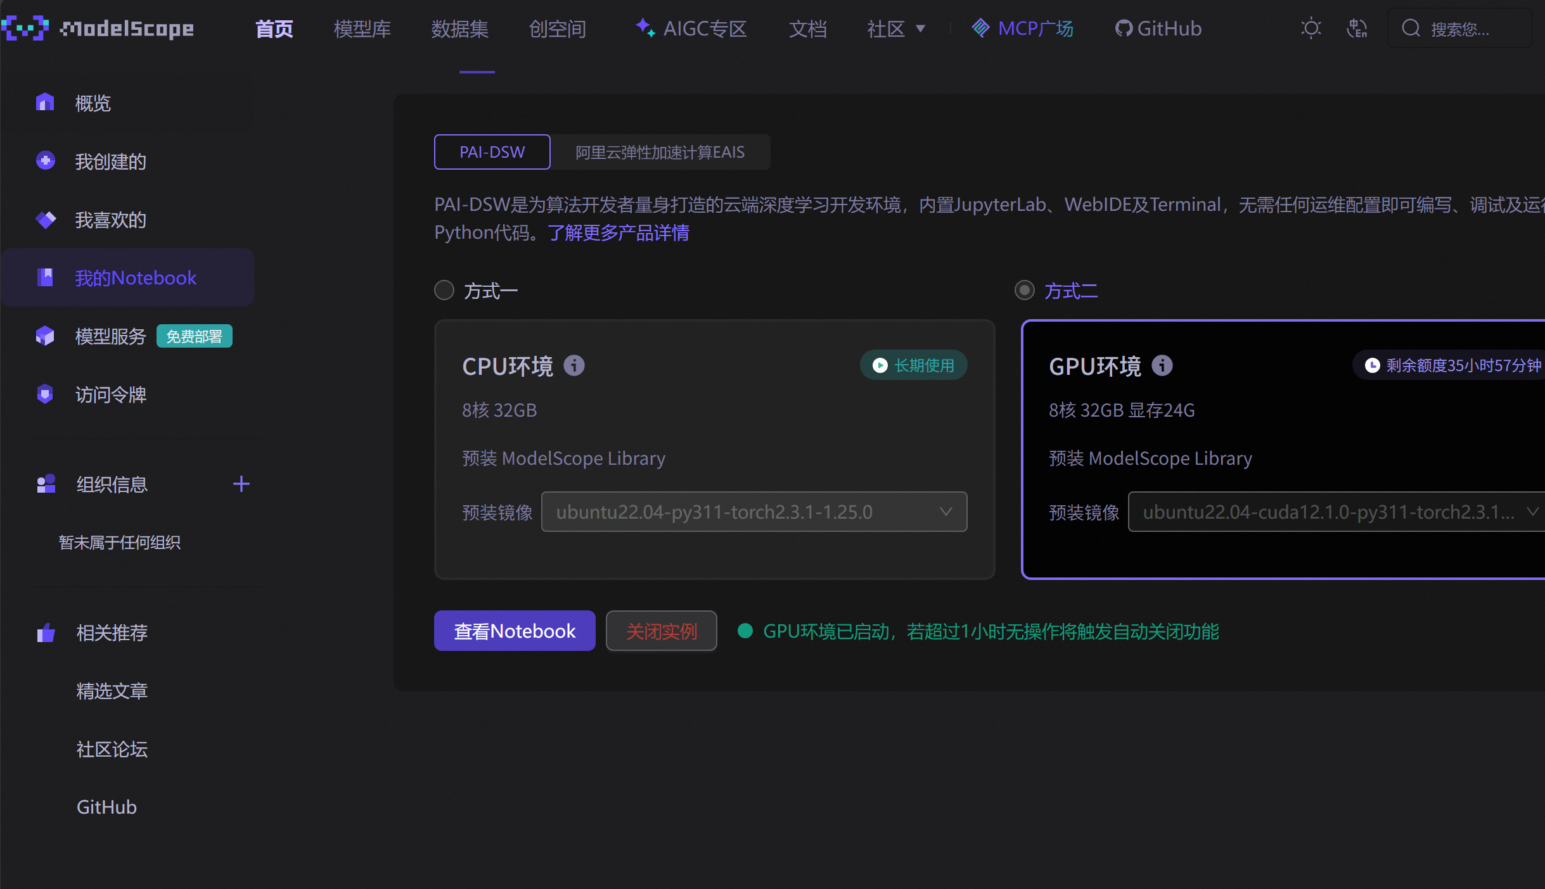Click the GPU环境已启动 status message
Image resolution: width=1545 pixels, height=889 pixels.
[990, 631]
